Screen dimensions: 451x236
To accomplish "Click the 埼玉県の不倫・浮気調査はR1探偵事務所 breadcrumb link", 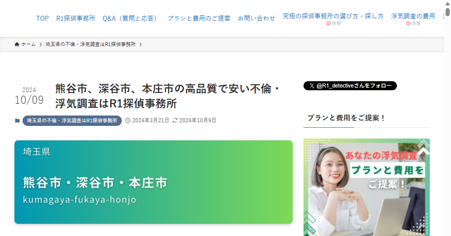I will [91, 44].
